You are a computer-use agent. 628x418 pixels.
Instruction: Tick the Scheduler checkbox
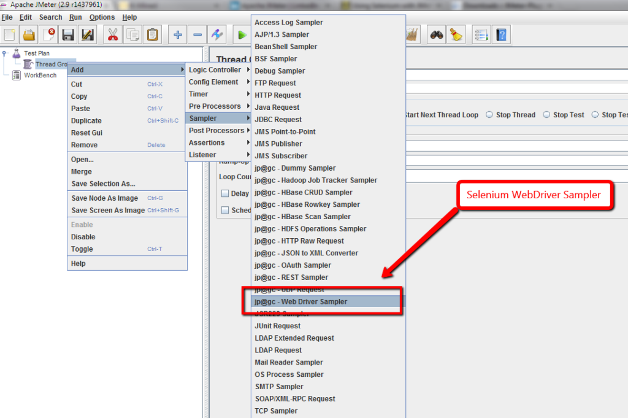click(x=225, y=210)
